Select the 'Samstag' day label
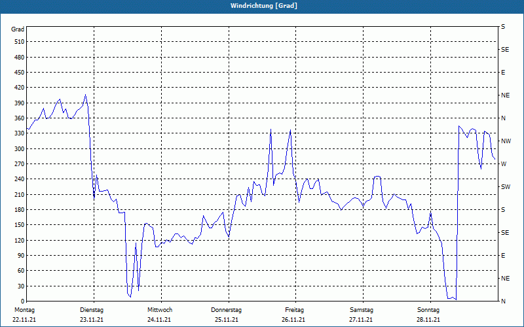 tap(362, 310)
